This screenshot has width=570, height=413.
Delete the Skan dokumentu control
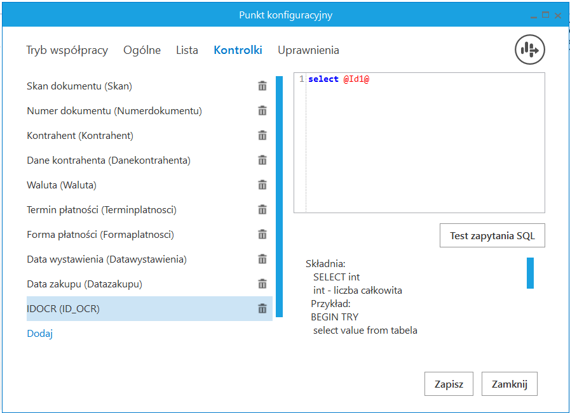(262, 86)
